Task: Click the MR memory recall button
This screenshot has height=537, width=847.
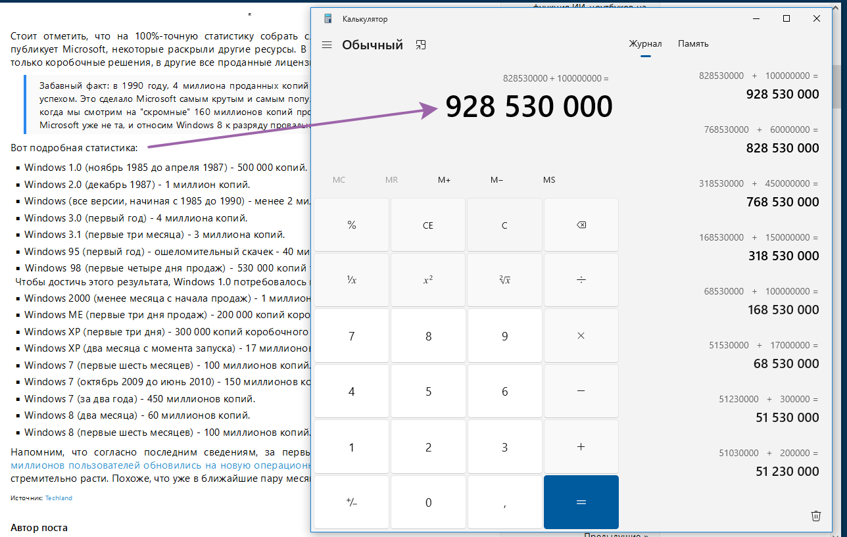Action: 391,180
